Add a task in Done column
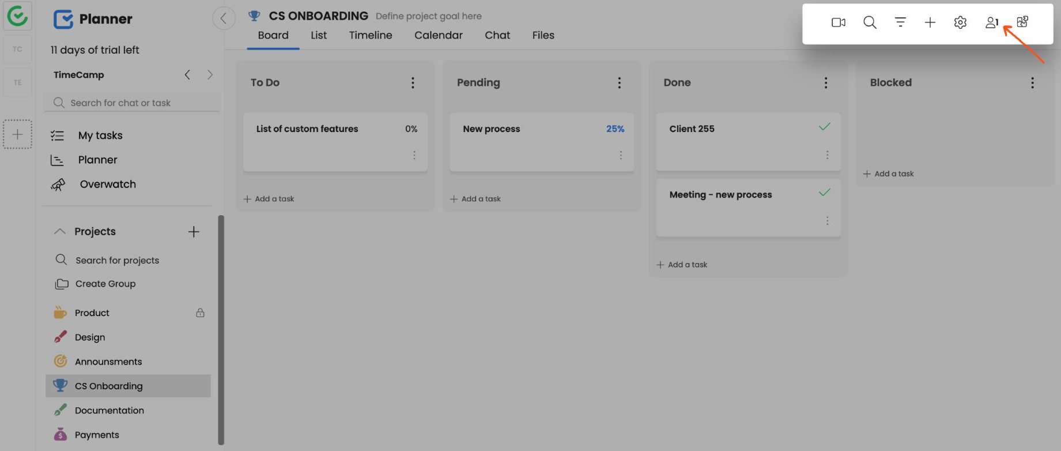Image resolution: width=1061 pixels, height=451 pixels. pyautogui.click(x=682, y=265)
